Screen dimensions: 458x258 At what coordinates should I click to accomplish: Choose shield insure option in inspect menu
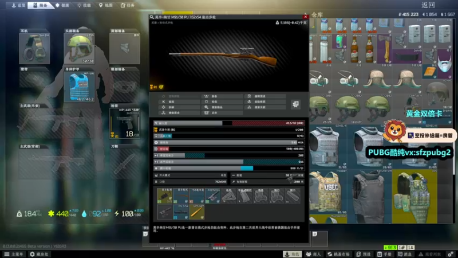click(x=222, y=102)
